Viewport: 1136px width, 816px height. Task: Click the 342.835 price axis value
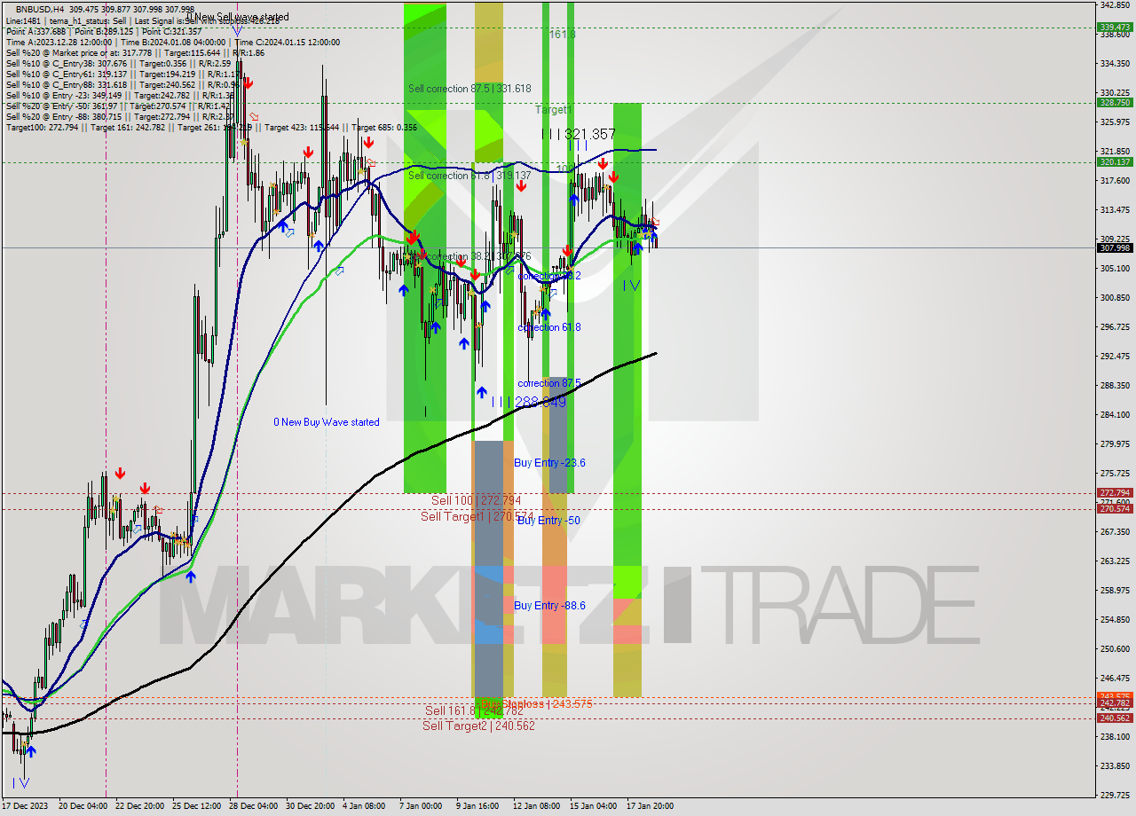[x=1115, y=5]
